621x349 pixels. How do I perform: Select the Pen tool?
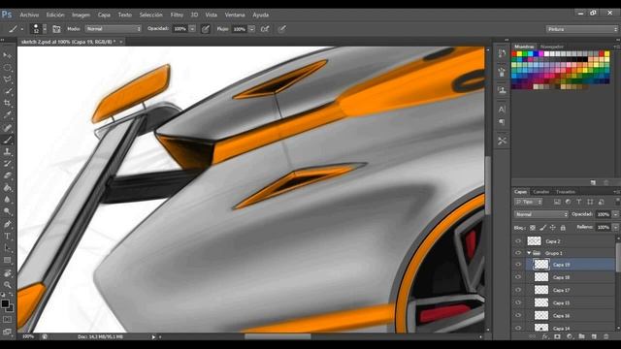7,224
